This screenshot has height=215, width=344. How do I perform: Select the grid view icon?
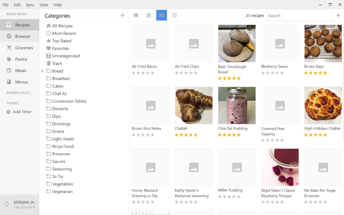(x=162, y=15)
